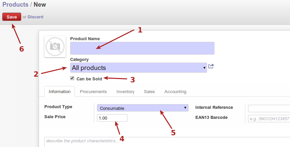Click into the Internal Reference field

[269, 108]
